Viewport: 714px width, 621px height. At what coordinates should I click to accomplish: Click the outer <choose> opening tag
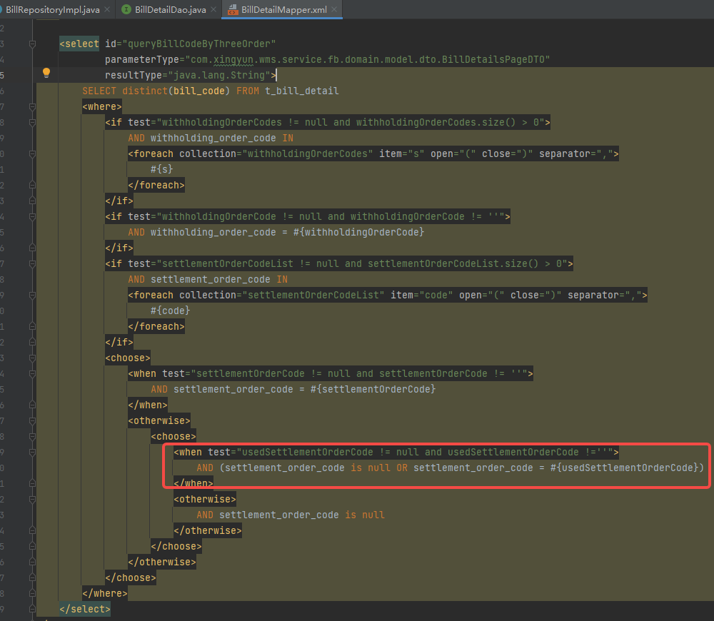[x=128, y=358]
